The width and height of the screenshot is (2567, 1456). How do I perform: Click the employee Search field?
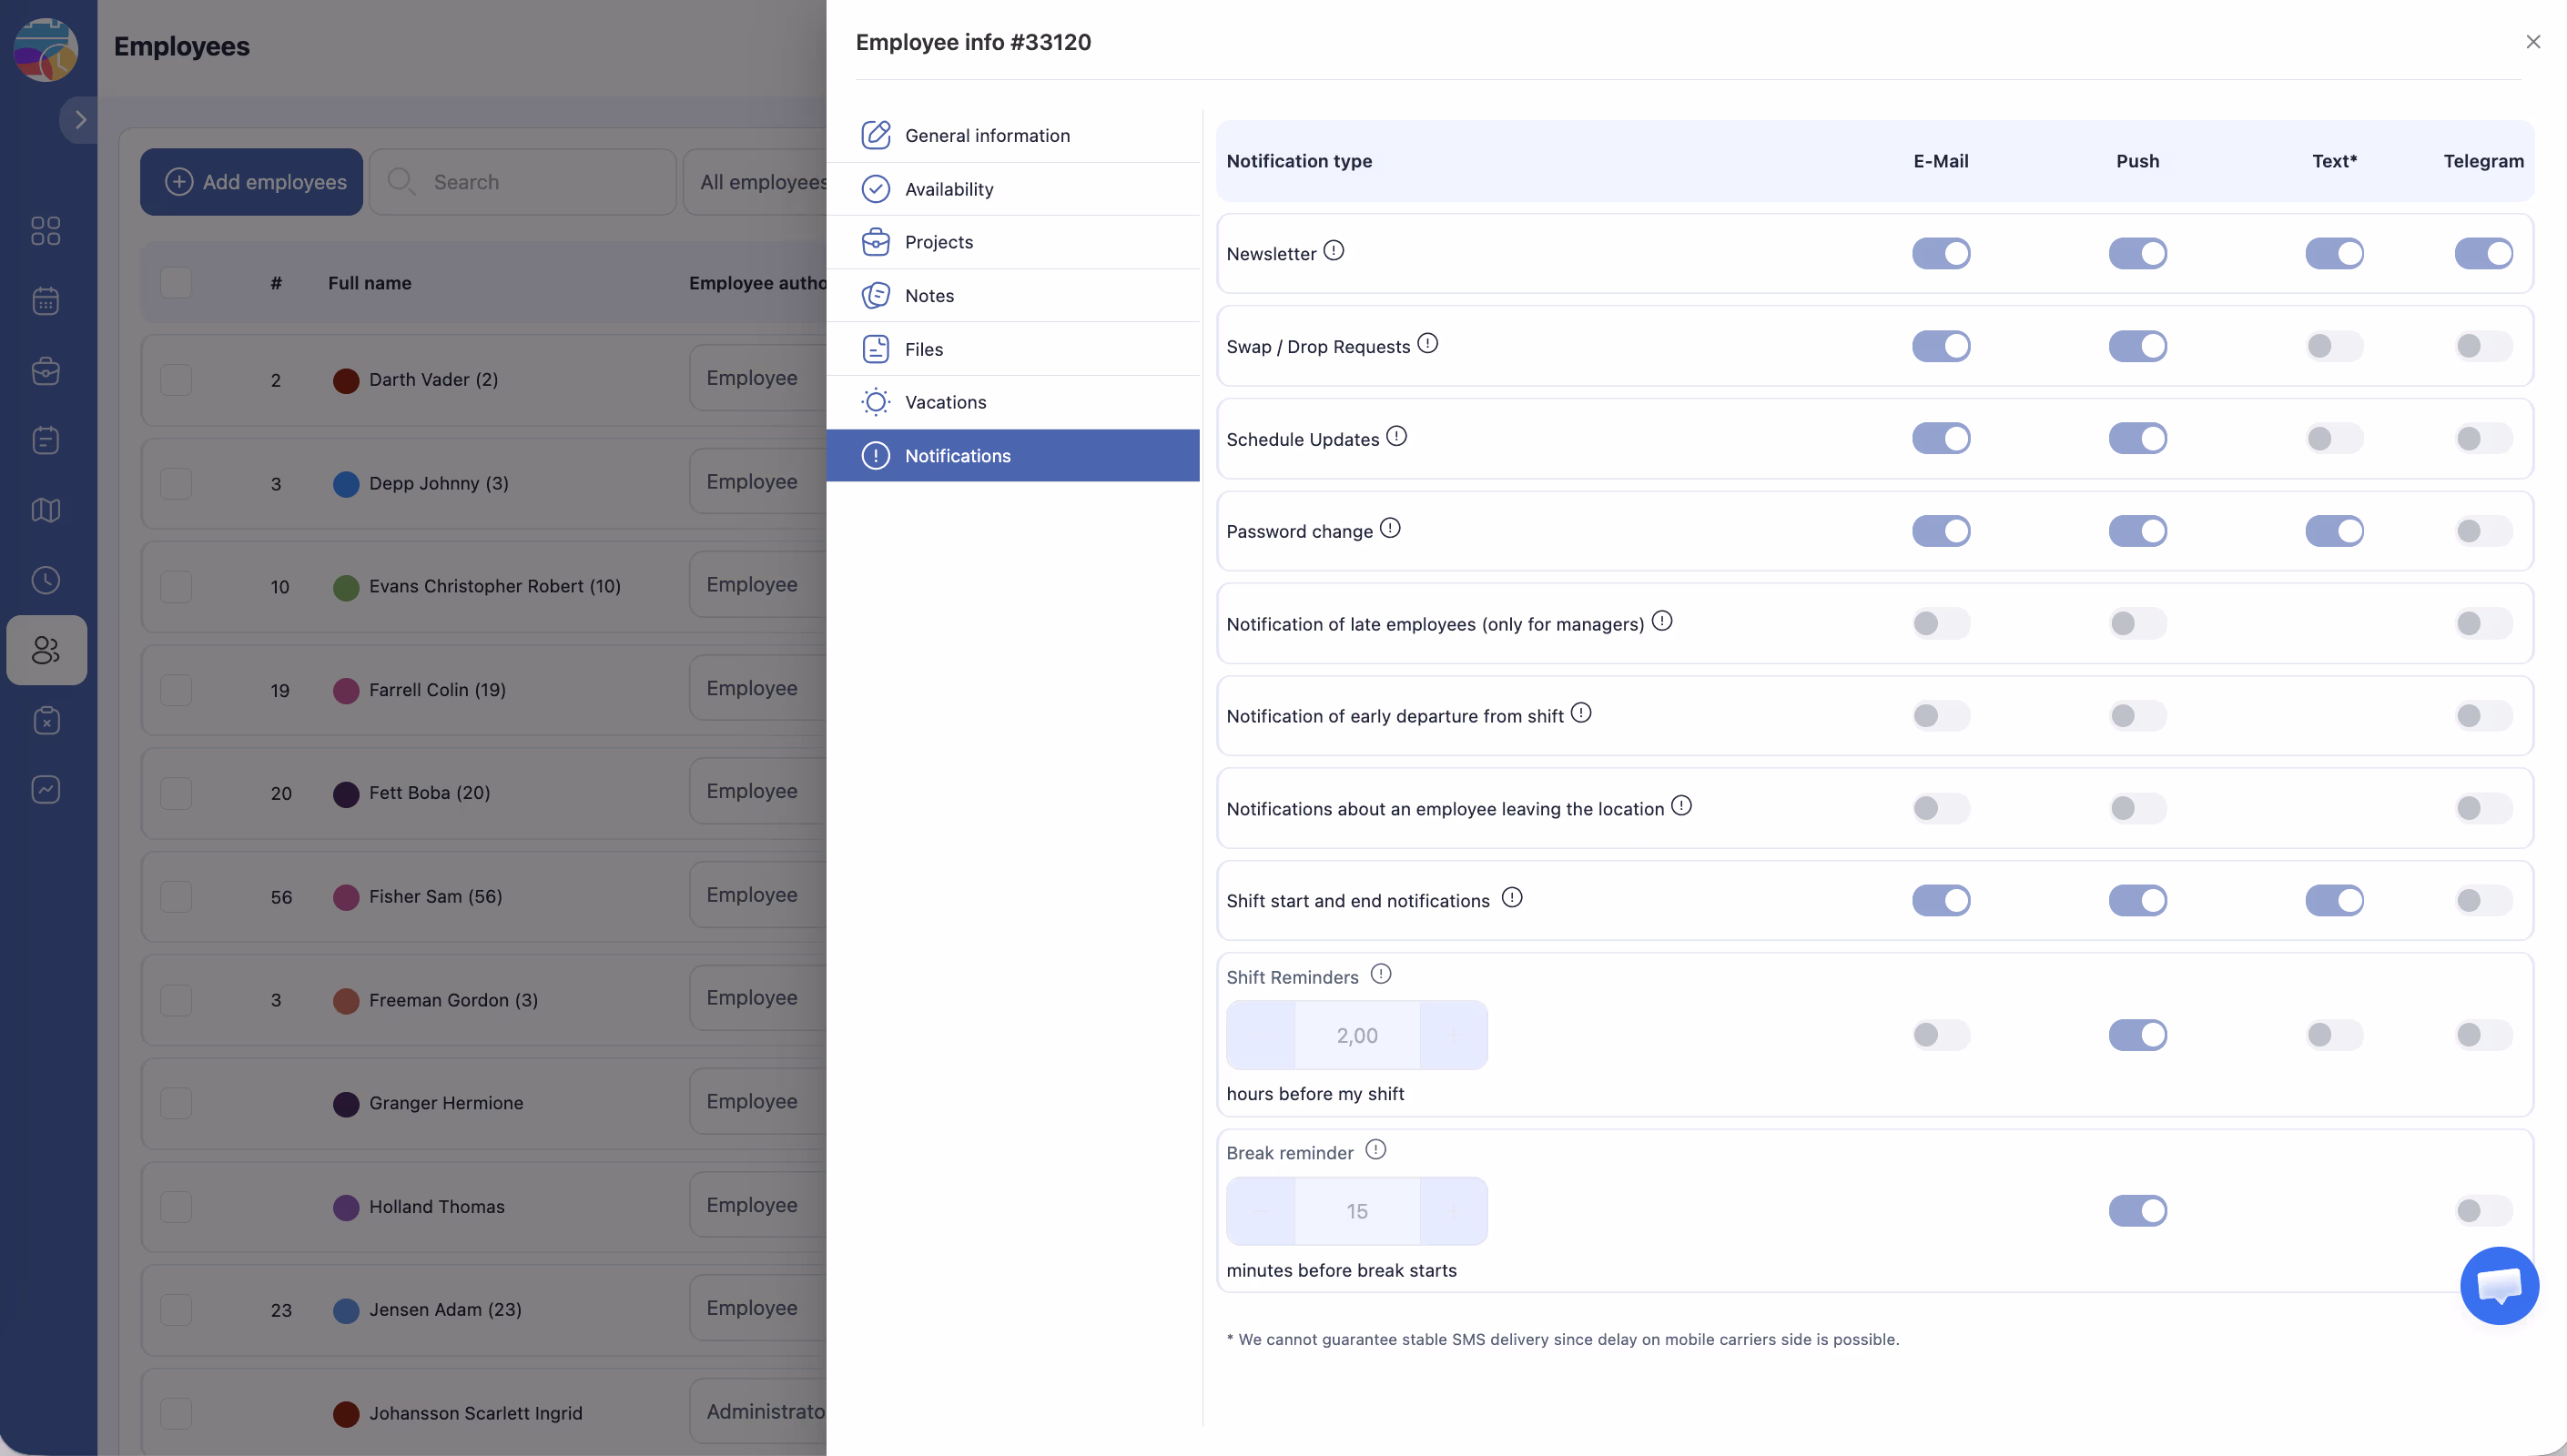click(523, 182)
